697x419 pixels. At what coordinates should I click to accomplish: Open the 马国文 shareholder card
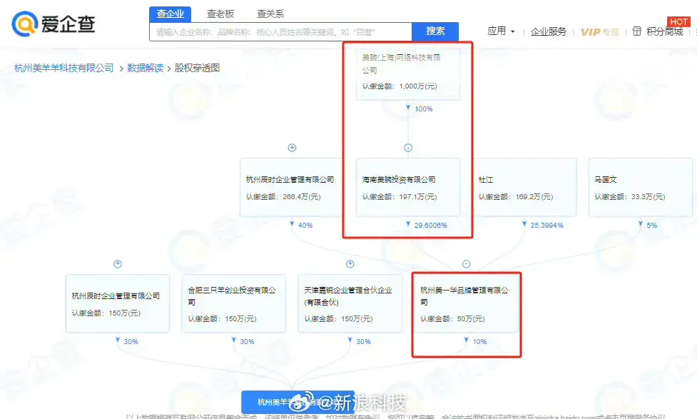point(641,187)
